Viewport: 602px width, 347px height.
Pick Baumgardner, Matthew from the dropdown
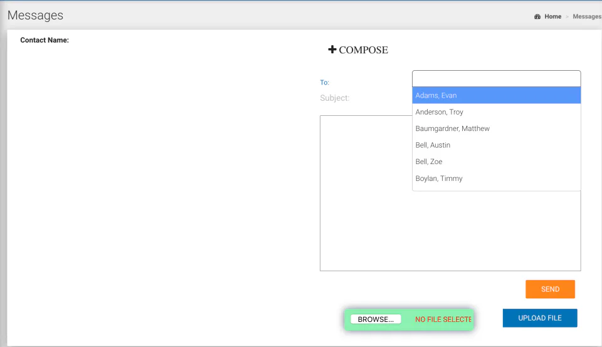[x=496, y=128]
